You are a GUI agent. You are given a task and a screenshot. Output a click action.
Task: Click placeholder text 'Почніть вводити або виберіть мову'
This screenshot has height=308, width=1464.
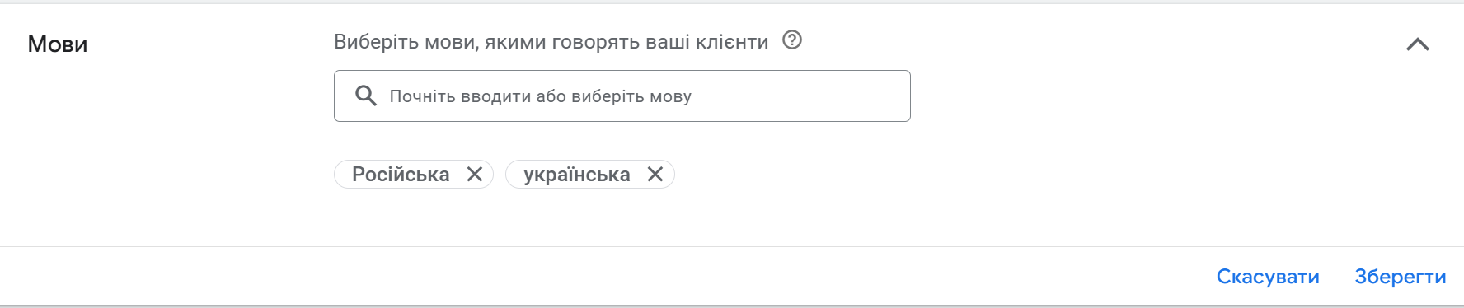(x=540, y=96)
